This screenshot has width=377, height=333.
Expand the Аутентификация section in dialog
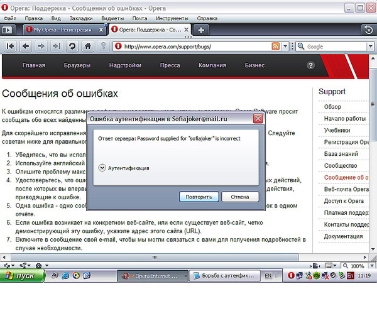point(102,168)
